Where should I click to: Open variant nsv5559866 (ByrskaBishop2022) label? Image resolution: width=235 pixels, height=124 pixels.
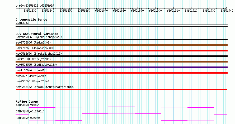(39, 37)
